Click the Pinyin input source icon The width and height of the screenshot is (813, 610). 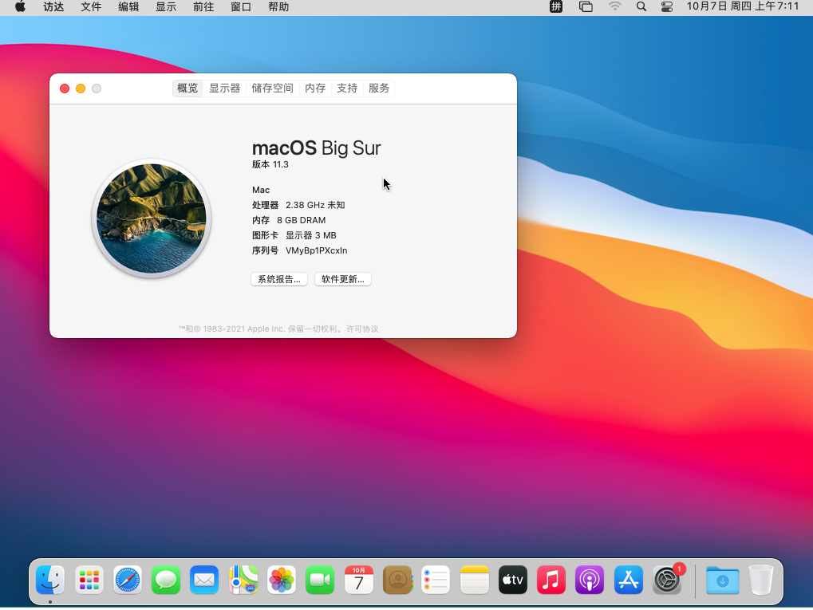[556, 6]
